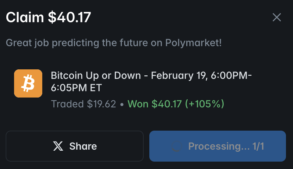Click "February 19" in the market title
This screenshot has height=169, width=293.
pyautogui.click(x=179, y=75)
